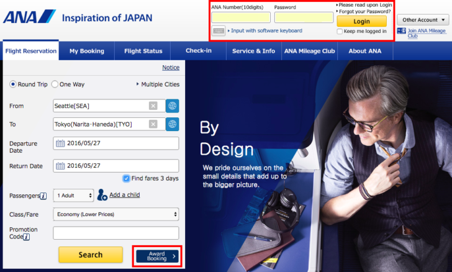The height and width of the screenshot is (272, 452).
Task: Open the software keyboard icon
Action: [219, 30]
